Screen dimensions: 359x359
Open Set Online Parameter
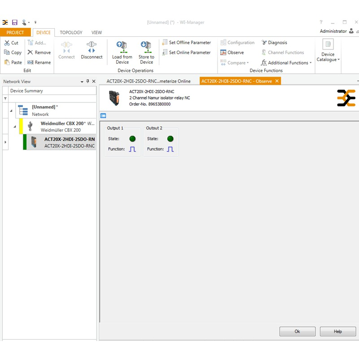(x=186, y=53)
